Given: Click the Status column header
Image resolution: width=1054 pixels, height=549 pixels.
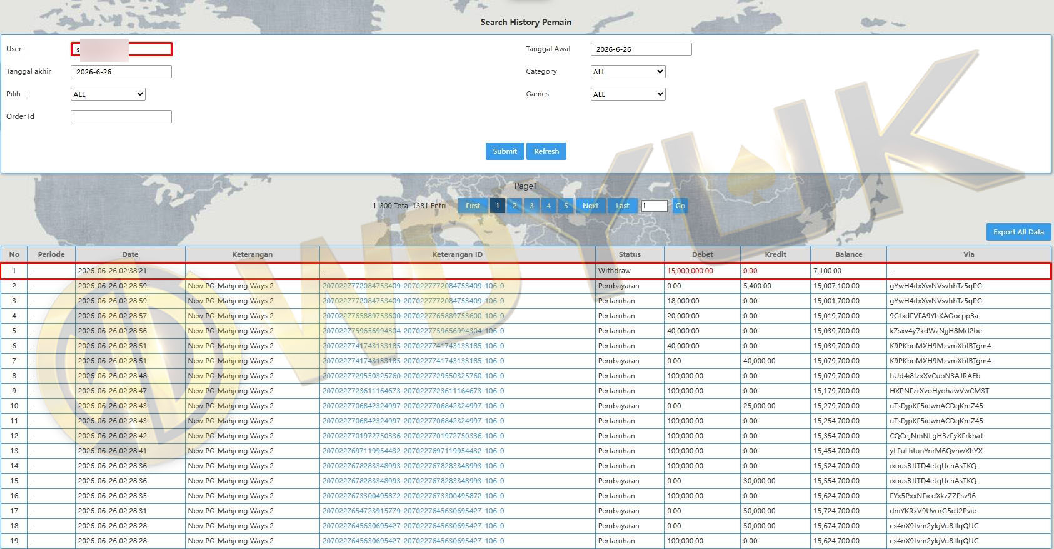Looking at the screenshot, I should (x=630, y=254).
